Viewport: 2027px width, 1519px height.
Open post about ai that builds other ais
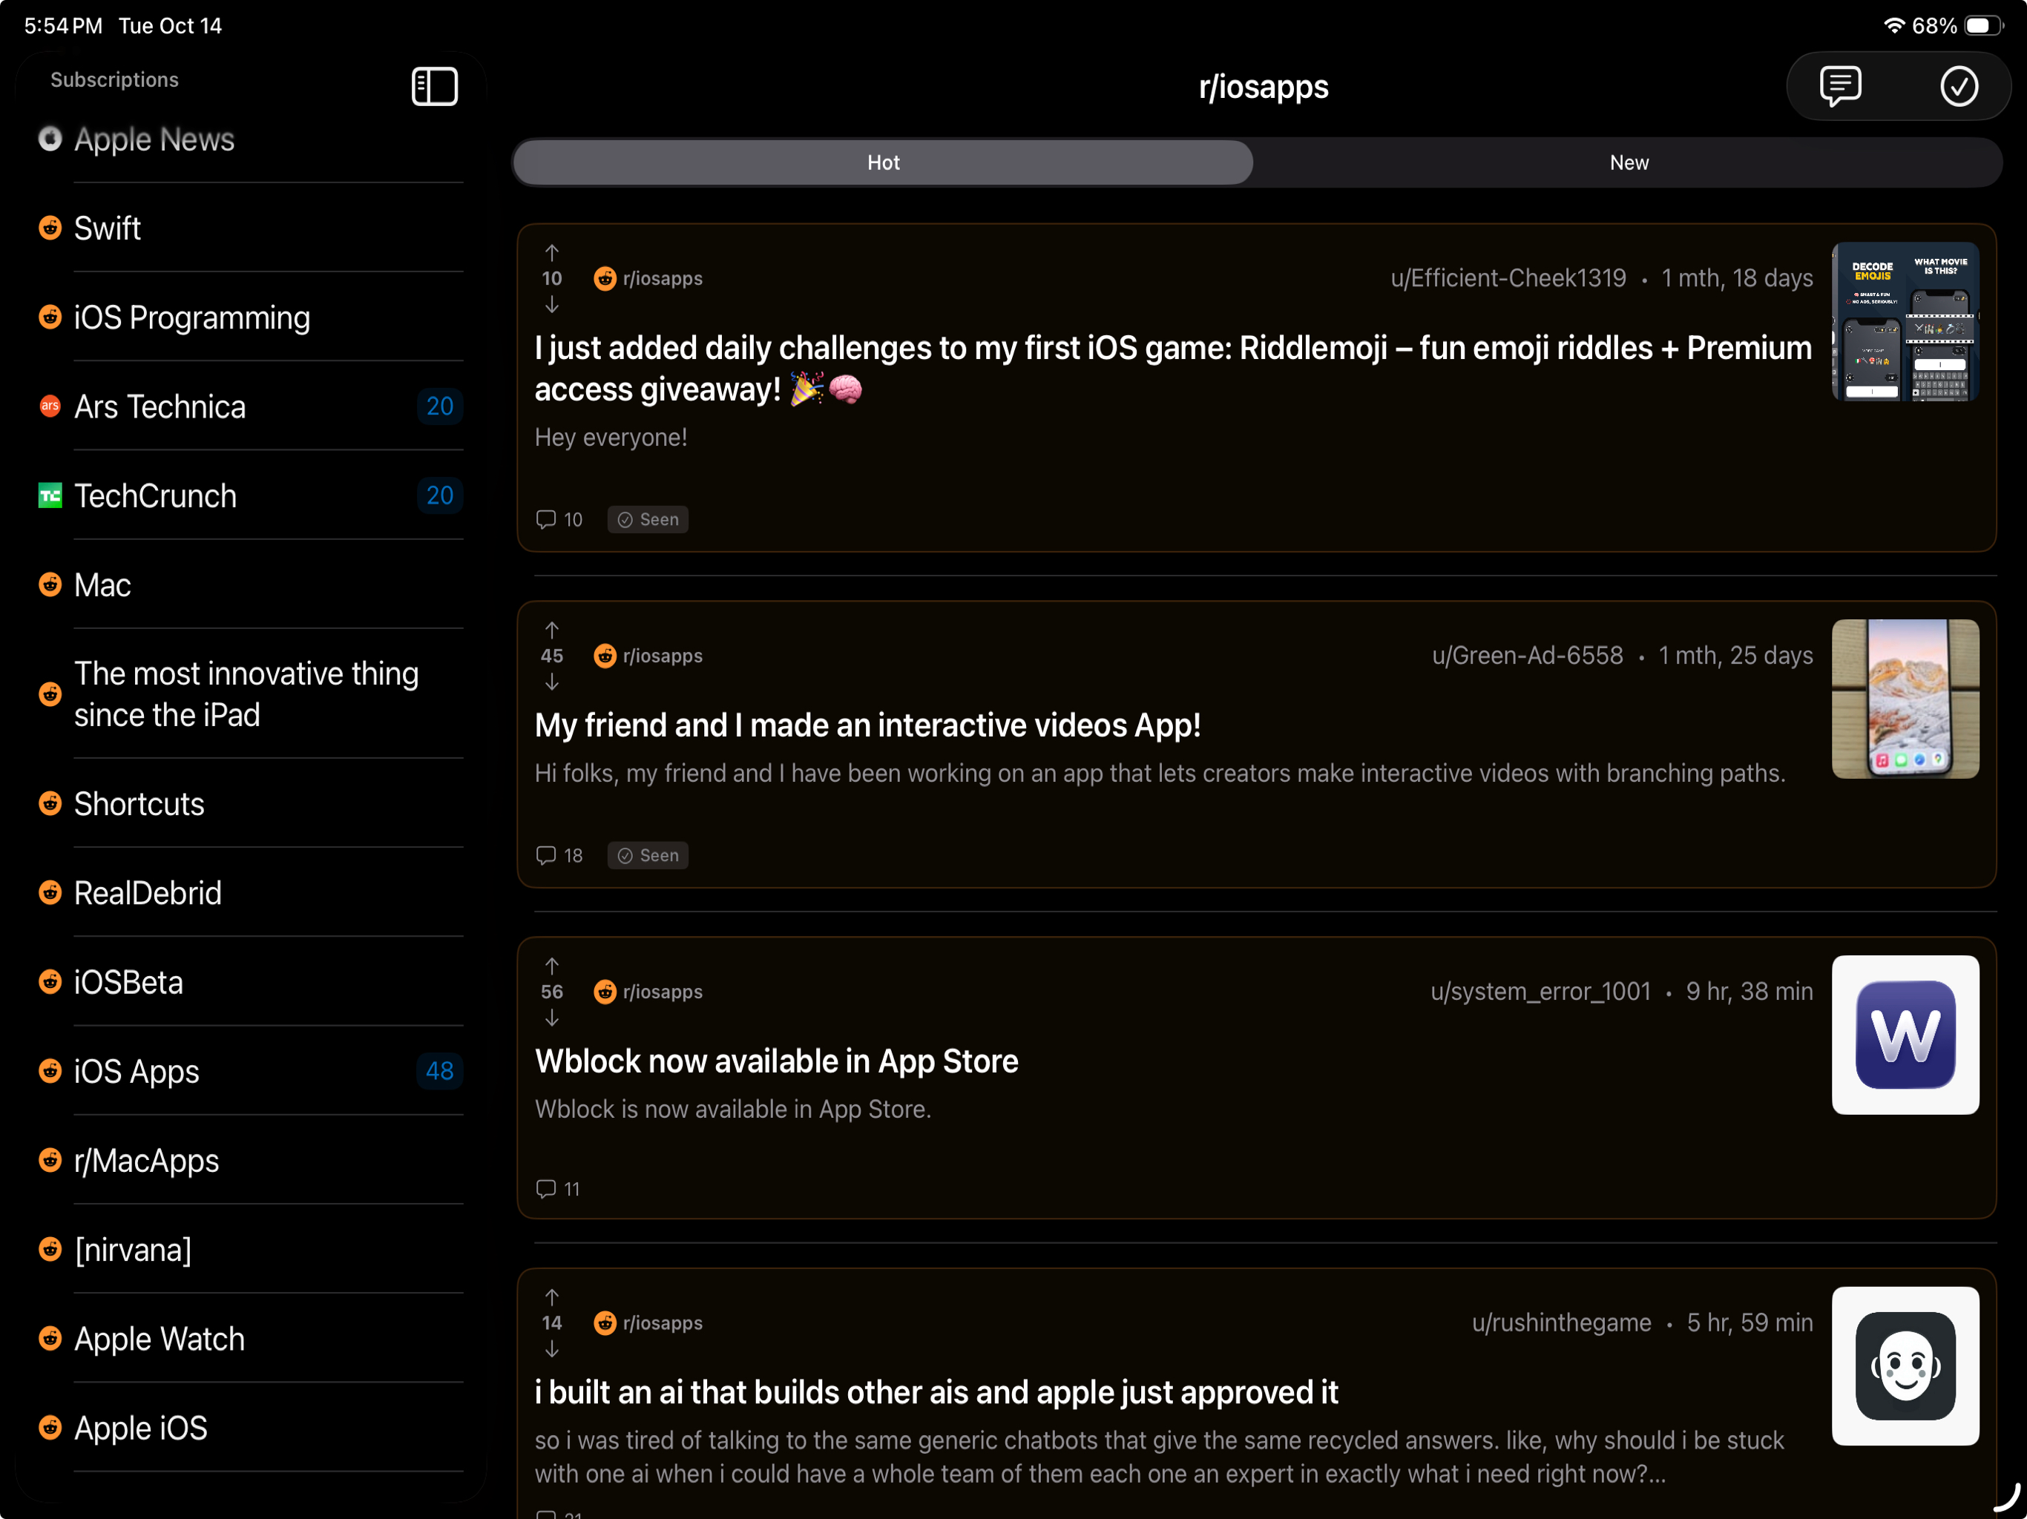[x=936, y=1393]
